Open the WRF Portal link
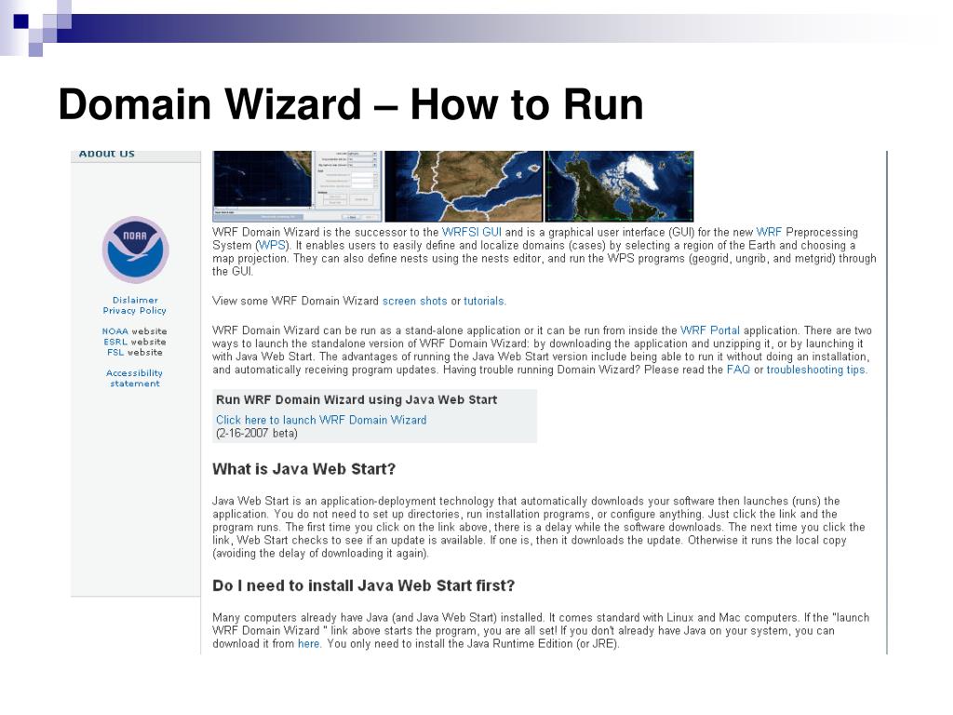The image size is (953, 715). pos(710,331)
